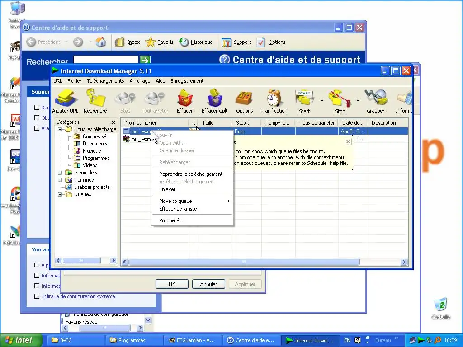
Task: Expand the Queues category
Action: click(x=60, y=194)
